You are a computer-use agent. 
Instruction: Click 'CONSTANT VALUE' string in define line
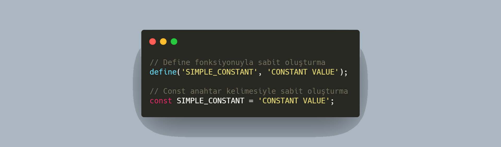[x=303, y=72]
